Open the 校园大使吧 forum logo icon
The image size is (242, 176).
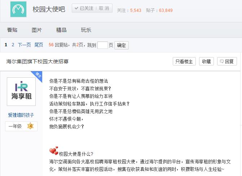tap(18, 9)
